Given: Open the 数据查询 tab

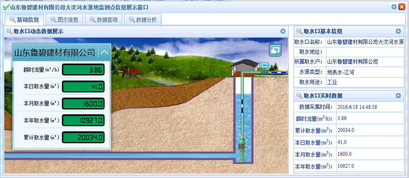Looking at the screenshot, I should [x=104, y=19].
